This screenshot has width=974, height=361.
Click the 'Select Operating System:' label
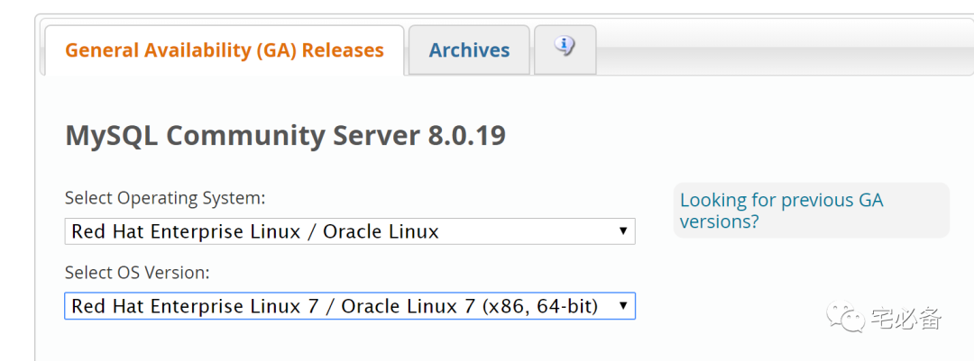pyautogui.click(x=165, y=198)
